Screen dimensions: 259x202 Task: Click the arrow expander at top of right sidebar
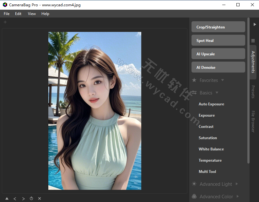(255, 24)
